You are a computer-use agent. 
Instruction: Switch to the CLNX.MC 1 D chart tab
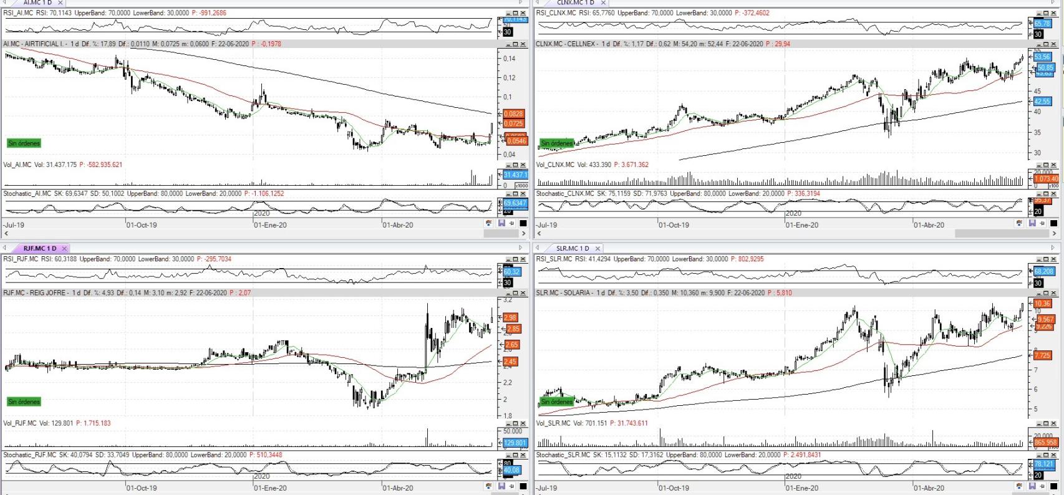coord(576,2)
